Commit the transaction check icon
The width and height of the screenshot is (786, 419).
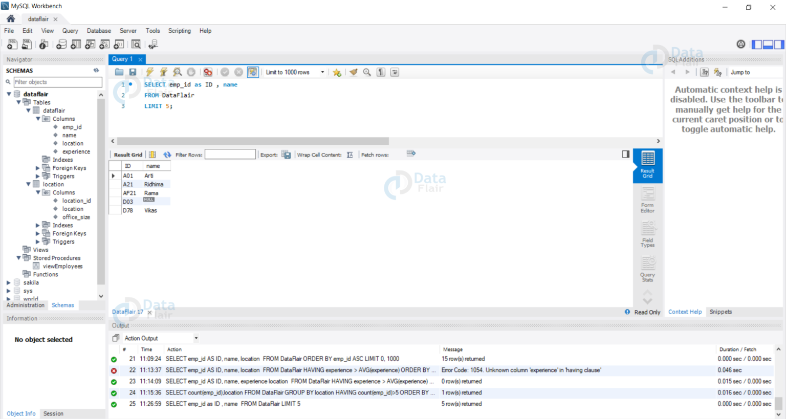[x=225, y=72]
